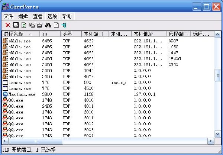Click the mule icon of eMule.exe port 3987 row
Screen dimensions: 223x155
pyautogui.click(x=5, y=41)
